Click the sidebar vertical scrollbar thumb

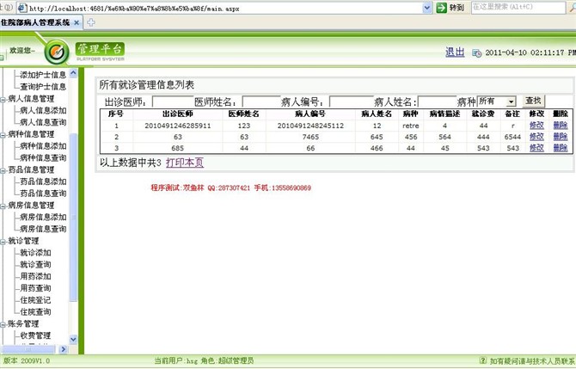73,217
